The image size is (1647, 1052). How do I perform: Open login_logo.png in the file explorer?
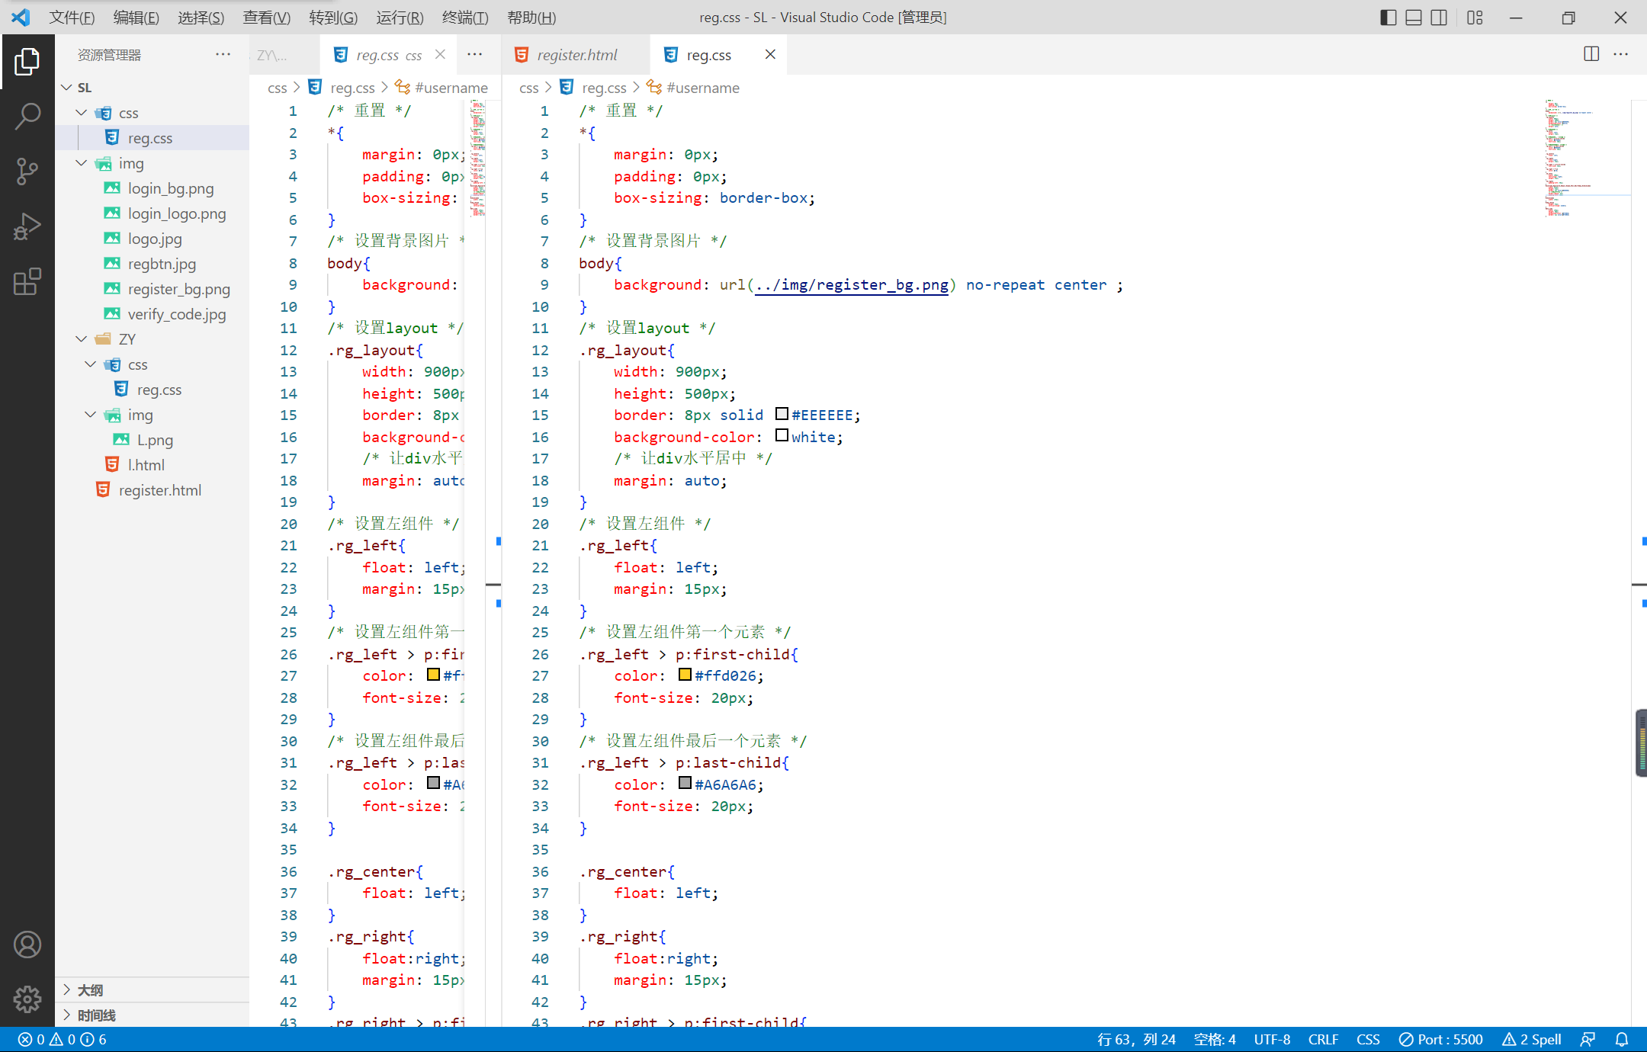pos(176,213)
